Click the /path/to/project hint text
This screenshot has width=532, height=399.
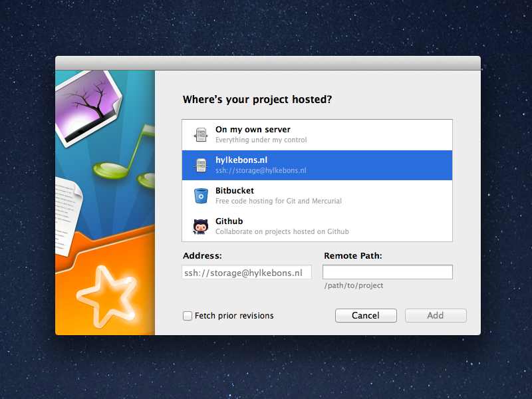pos(354,286)
